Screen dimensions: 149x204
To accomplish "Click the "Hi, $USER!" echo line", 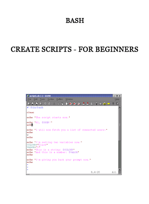I will (x=40, y=123).
